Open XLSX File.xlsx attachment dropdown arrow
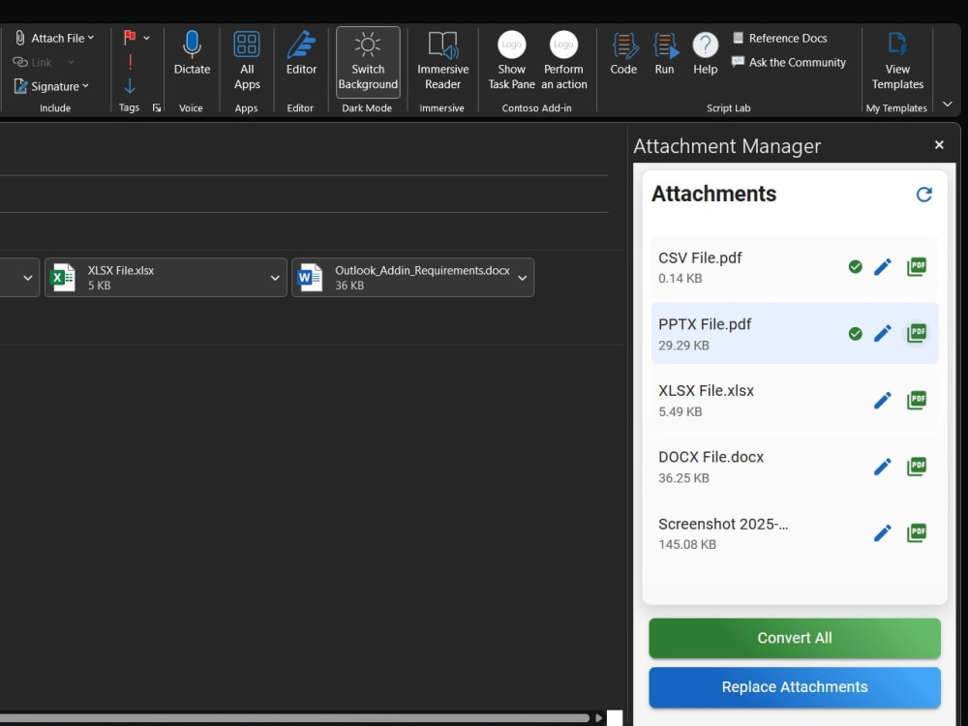Image resolution: width=968 pixels, height=726 pixels. point(275,278)
